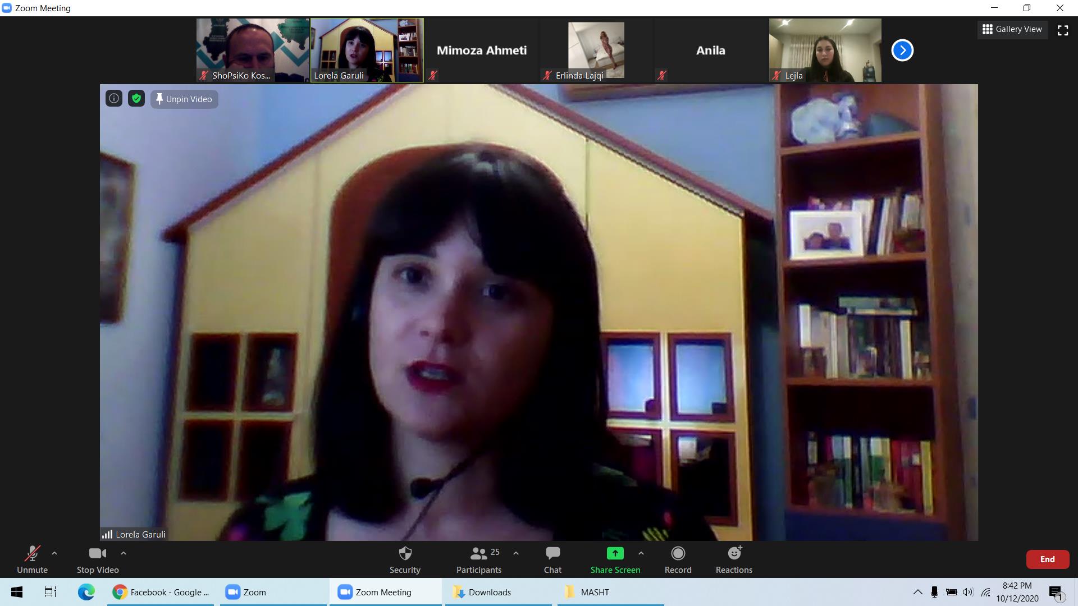Open the notification center icon

coord(1056,593)
